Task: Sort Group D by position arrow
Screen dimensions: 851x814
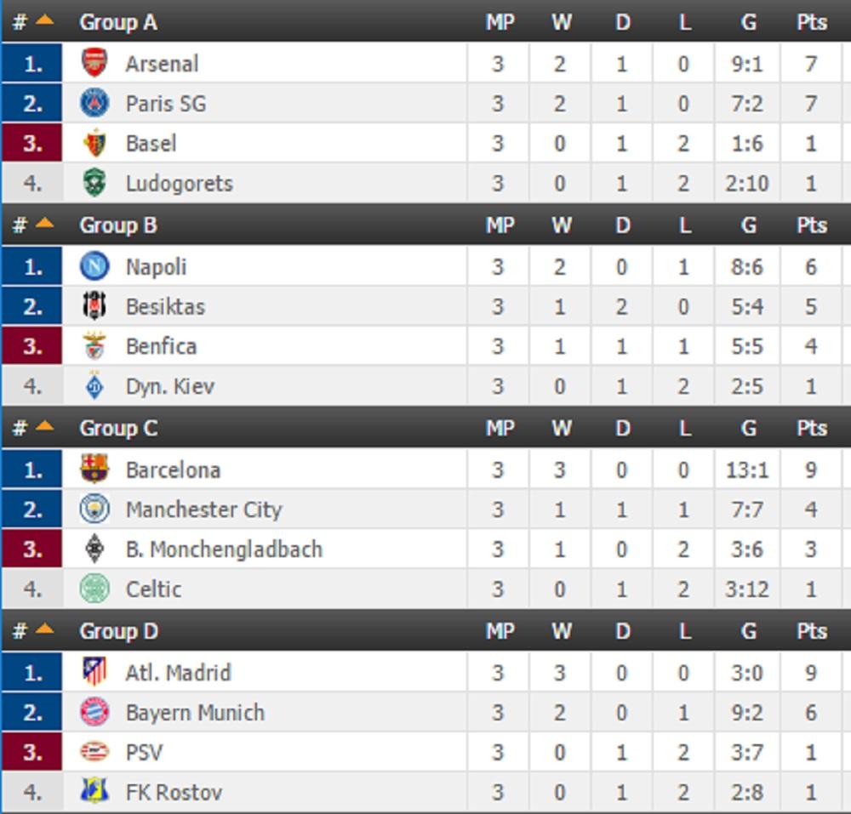Action: (x=44, y=630)
